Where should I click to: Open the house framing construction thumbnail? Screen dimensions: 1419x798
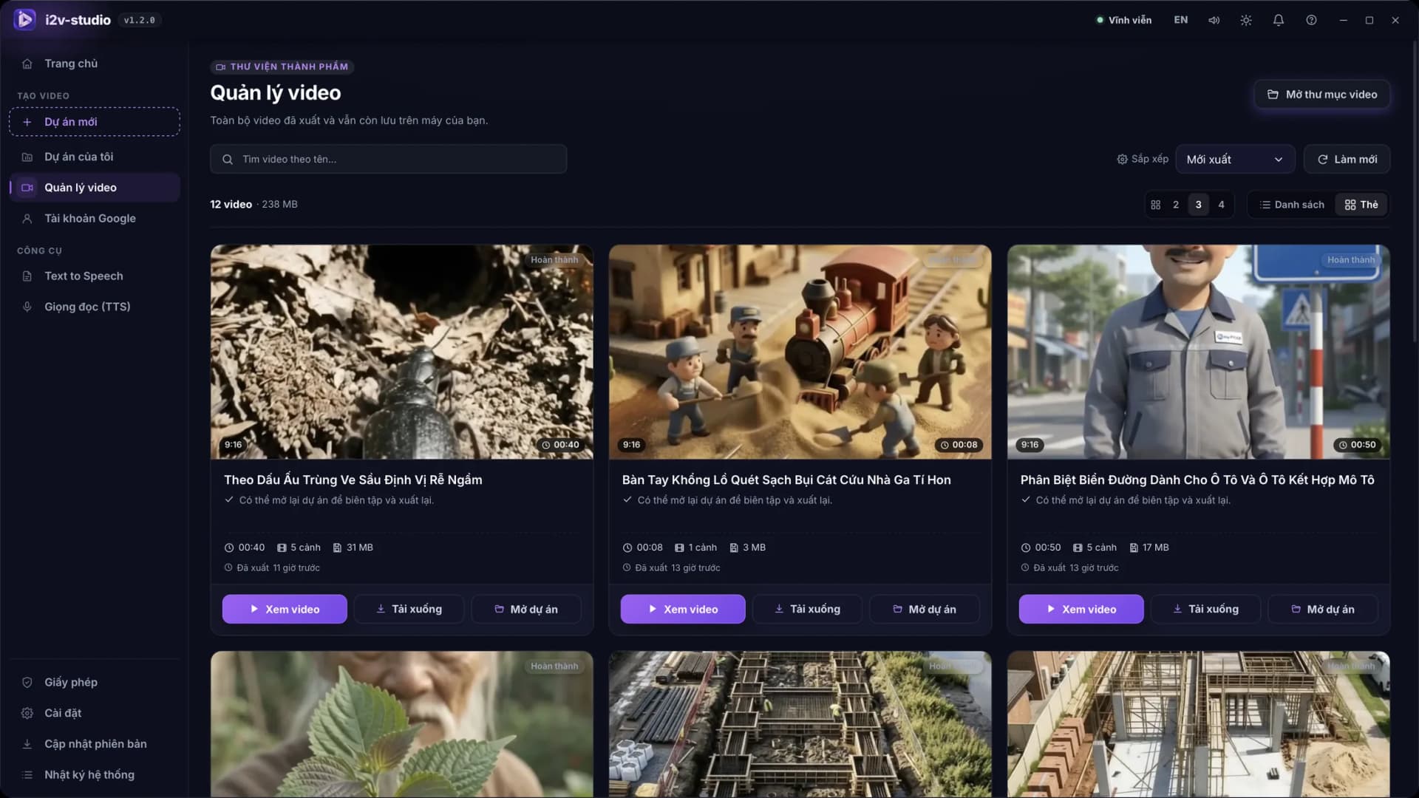(1199, 724)
